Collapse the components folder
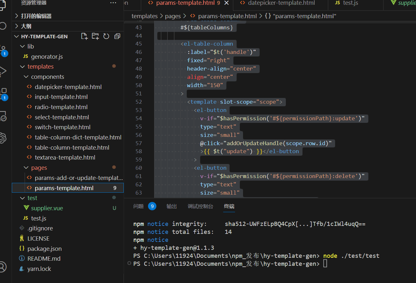This screenshot has height=283, width=416. click(67, 77)
